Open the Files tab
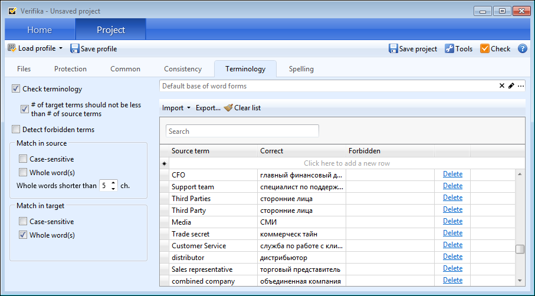The height and width of the screenshot is (296, 535). (24, 69)
